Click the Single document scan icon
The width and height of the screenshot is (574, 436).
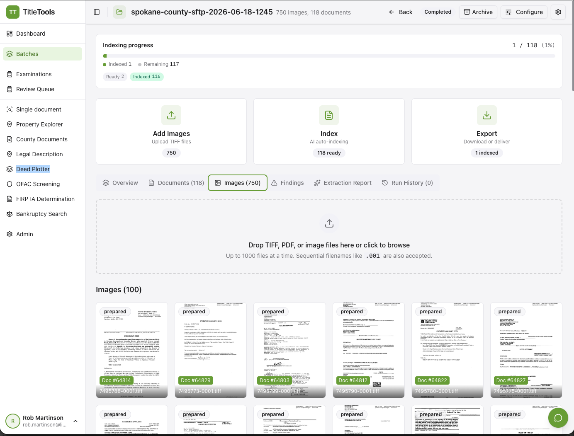click(x=10, y=109)
